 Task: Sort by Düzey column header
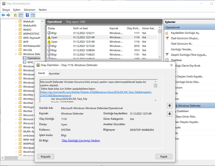point(59,28)
